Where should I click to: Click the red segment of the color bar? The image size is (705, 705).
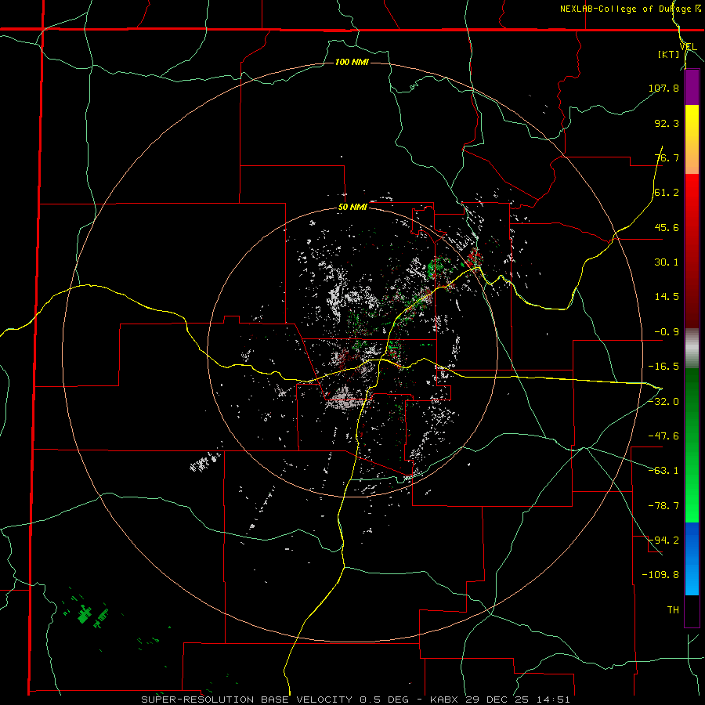[x=692, y=251]
